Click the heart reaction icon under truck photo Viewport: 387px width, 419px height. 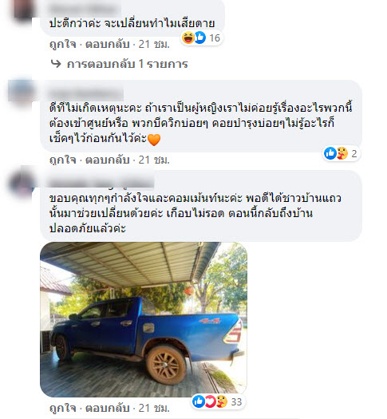click(x=211, y=401)
